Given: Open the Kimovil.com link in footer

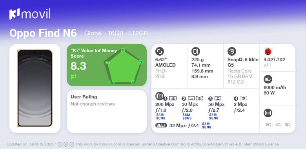Looking at the screenshot, I should [x=111, y=144].
